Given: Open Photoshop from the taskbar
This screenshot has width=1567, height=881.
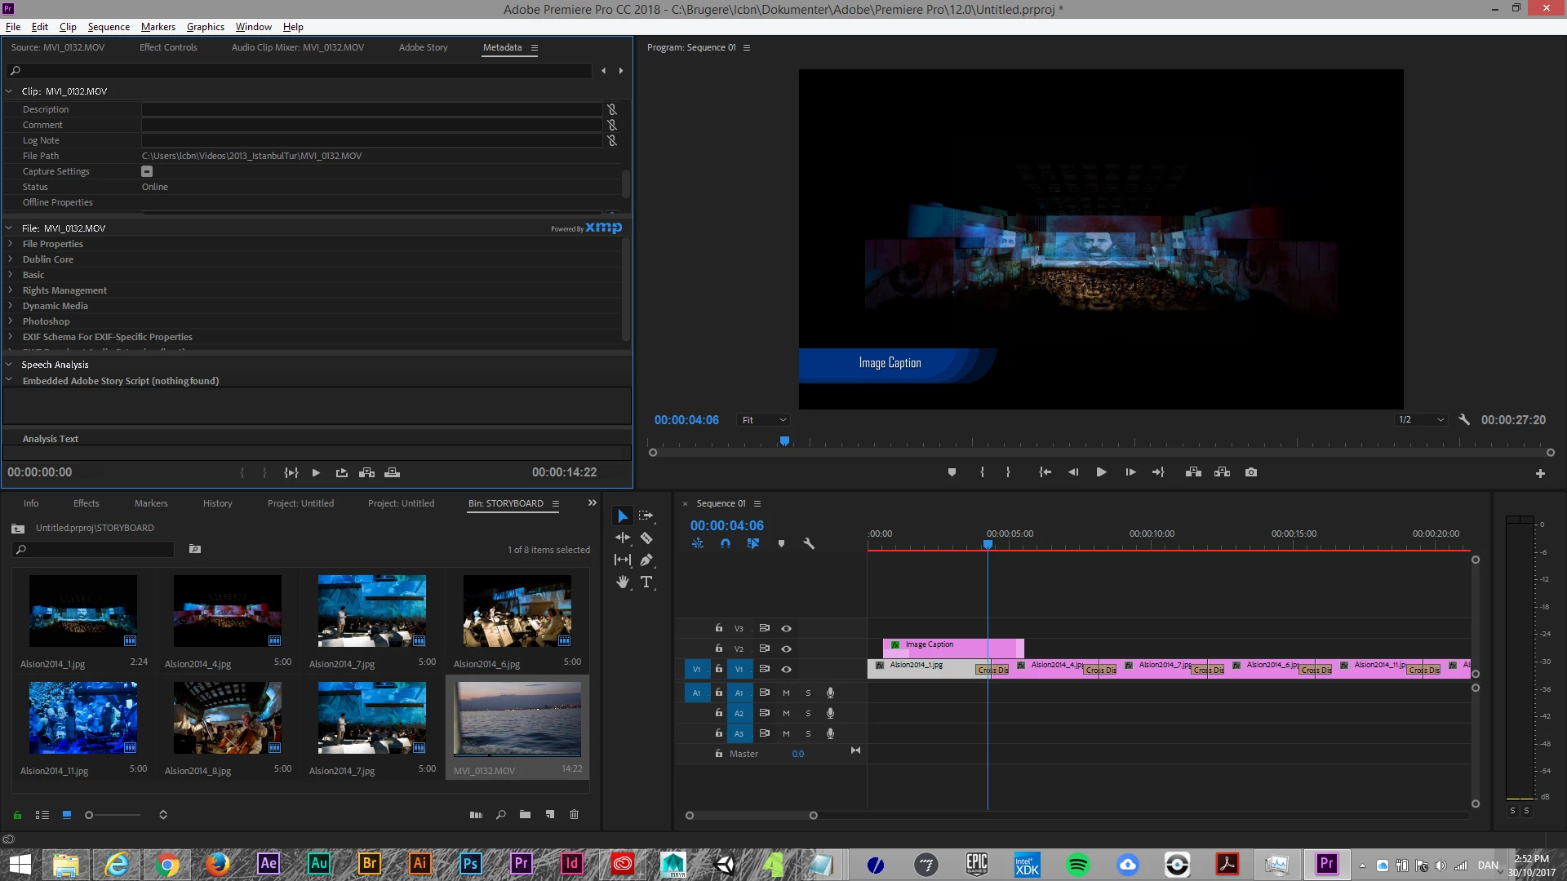Looking at the screenshot, I should 470,864.
